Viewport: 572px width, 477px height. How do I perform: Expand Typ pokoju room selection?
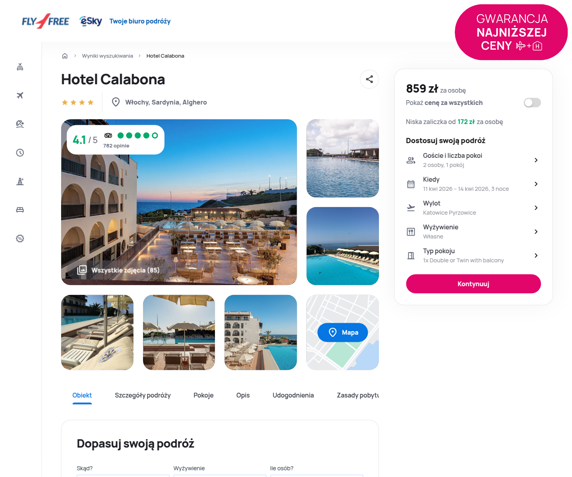[473, 256]
